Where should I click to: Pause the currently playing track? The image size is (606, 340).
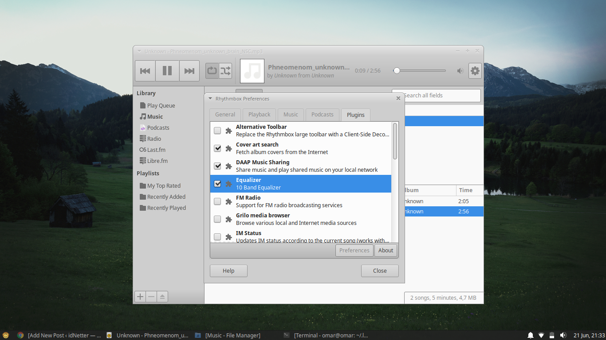(167, 70)
